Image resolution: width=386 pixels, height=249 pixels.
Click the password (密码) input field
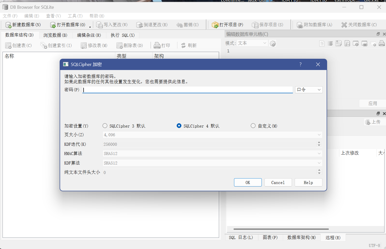[x=188, y=90]
